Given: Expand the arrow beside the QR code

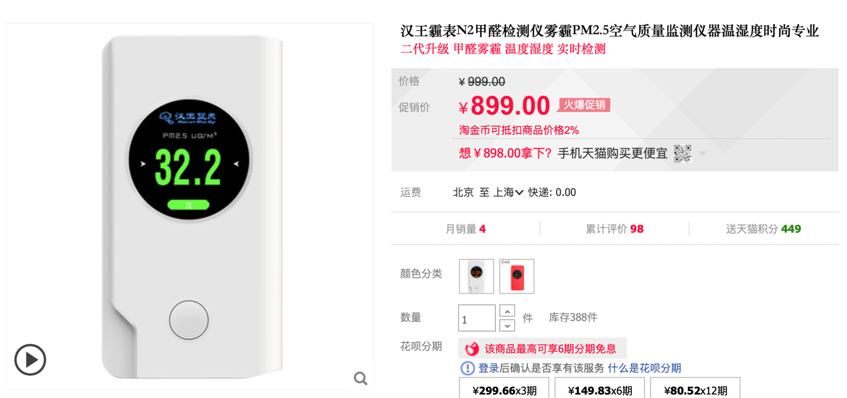Looking at the screenshot, I should [703, 154].
